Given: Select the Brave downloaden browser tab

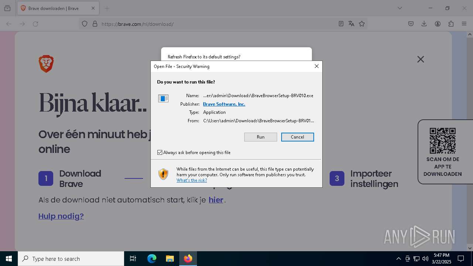Looking at the screenshot, I should point(57,8).
